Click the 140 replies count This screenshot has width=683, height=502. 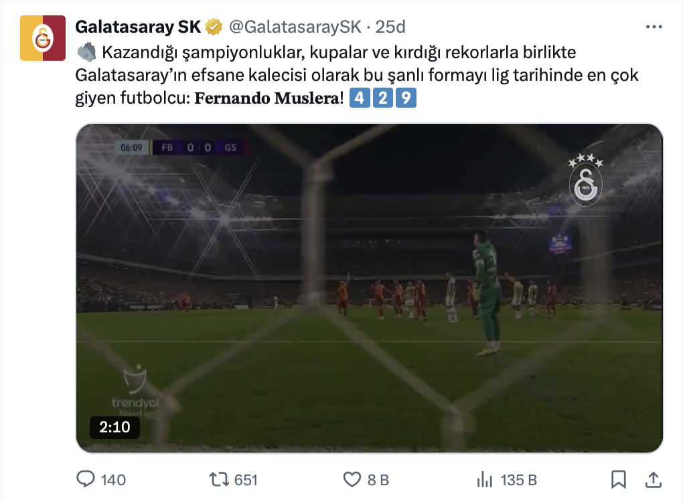pyautogui.click(x=113, y=480)
